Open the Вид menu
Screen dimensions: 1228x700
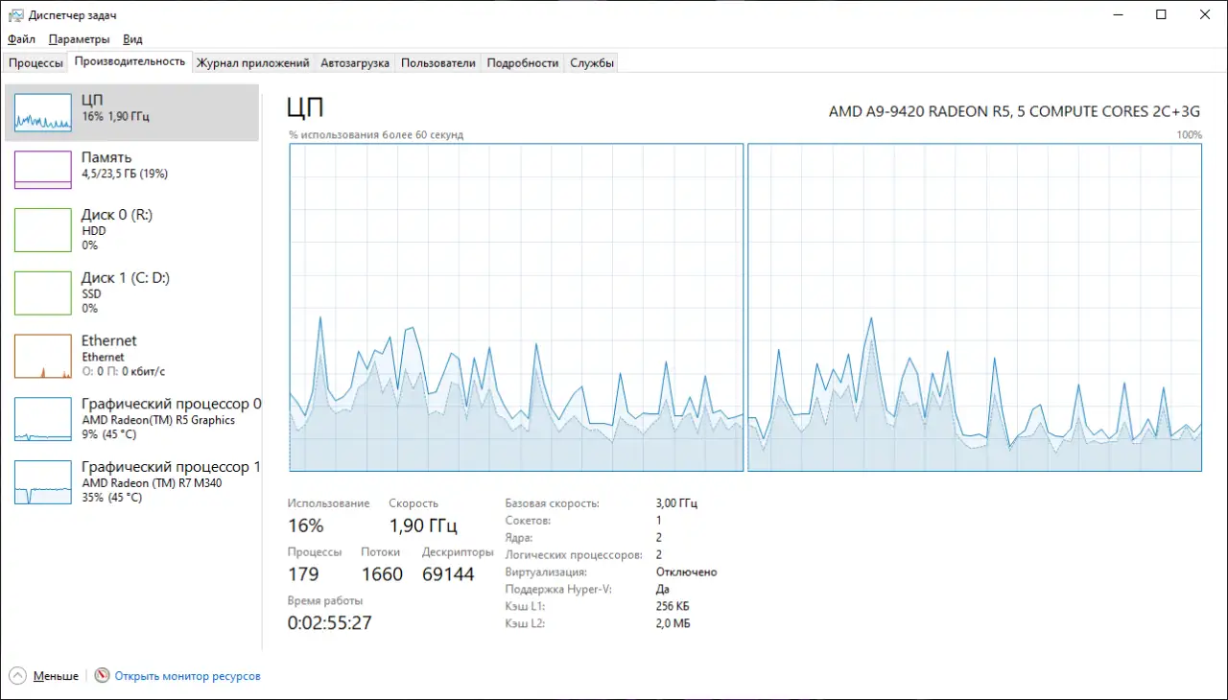click(132, 39)
